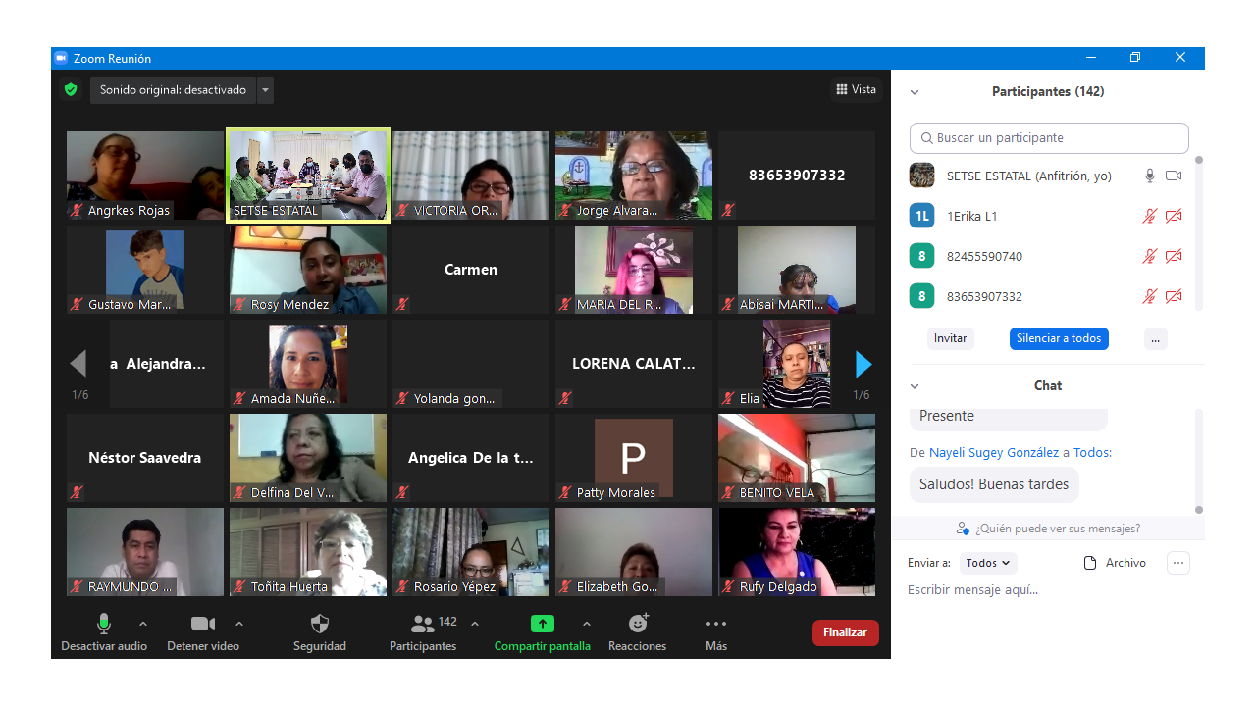Collapse the Participantes (142) panel chevron
The width and height of the screenshot is (1256, 706).
(x=915, y=92)
